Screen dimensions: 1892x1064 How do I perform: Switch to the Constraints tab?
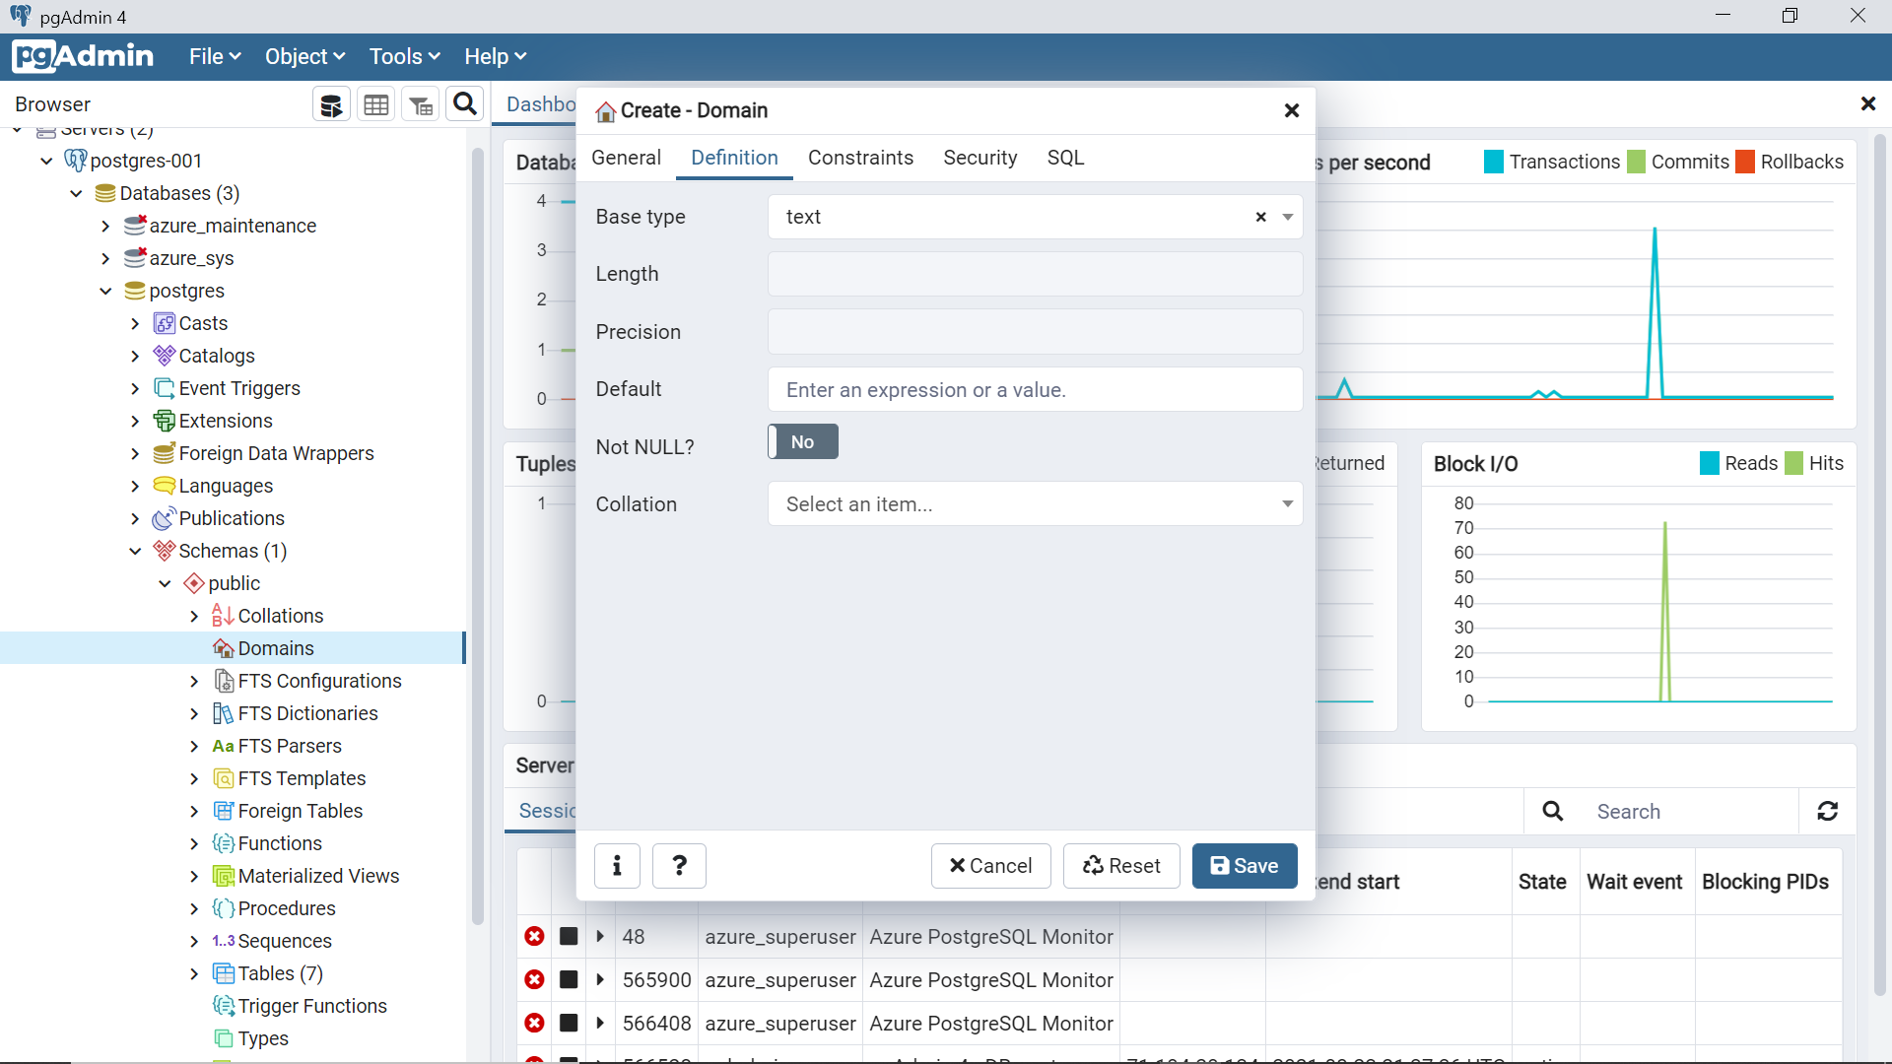860,158
